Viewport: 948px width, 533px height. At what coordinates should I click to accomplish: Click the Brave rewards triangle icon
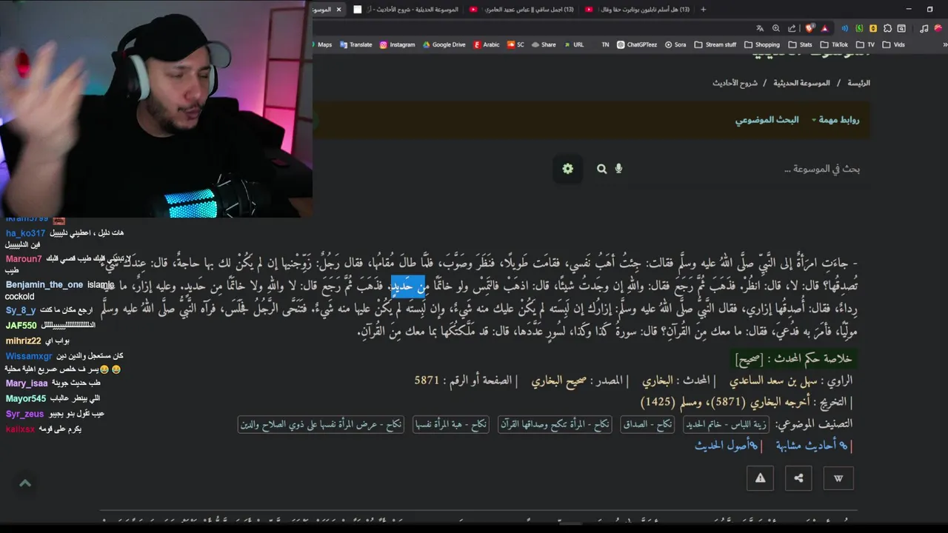tap(824, 28)
